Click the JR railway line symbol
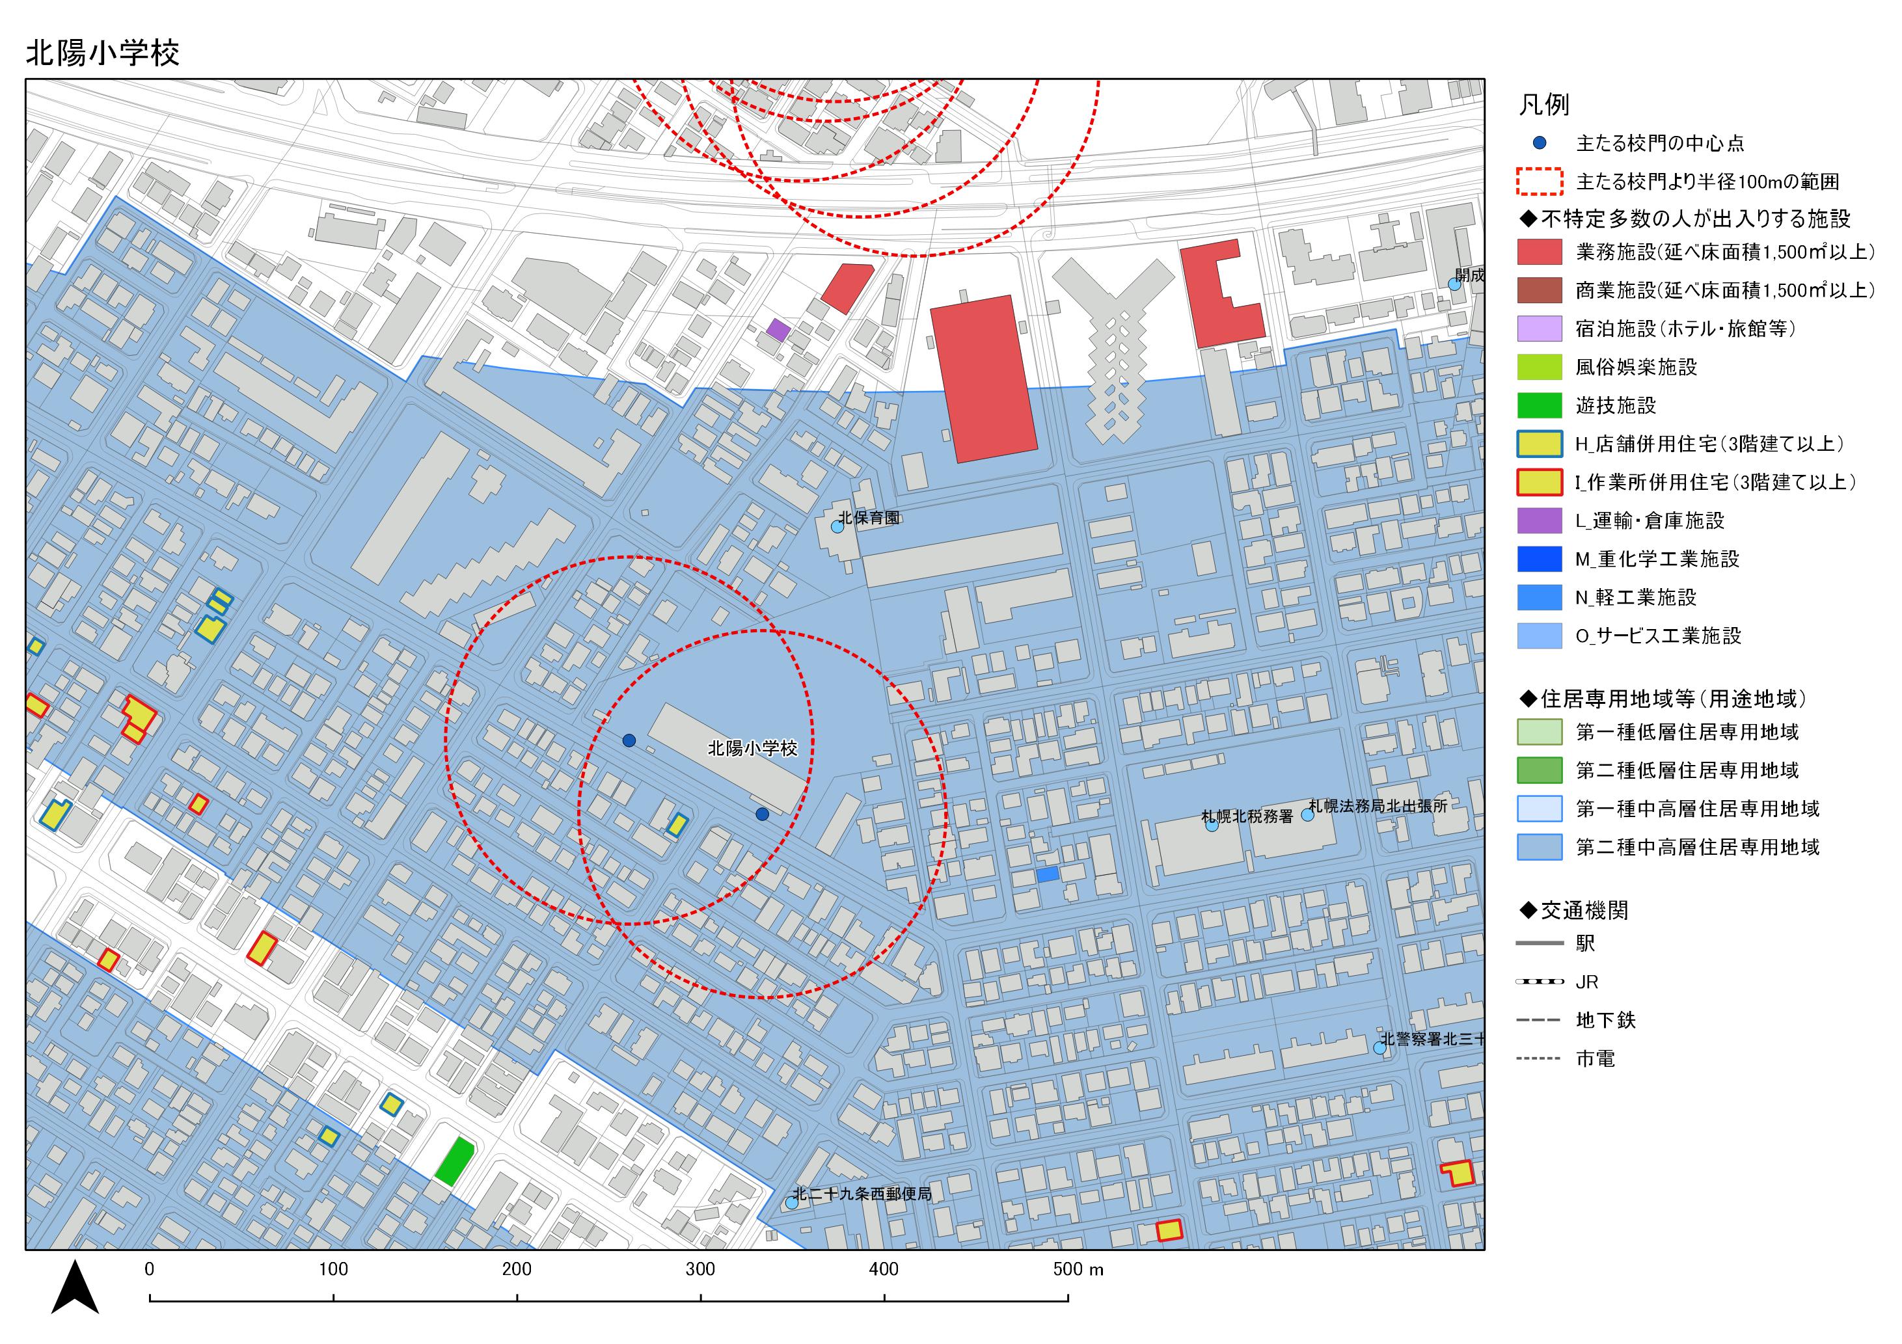 coord(1539,981)
